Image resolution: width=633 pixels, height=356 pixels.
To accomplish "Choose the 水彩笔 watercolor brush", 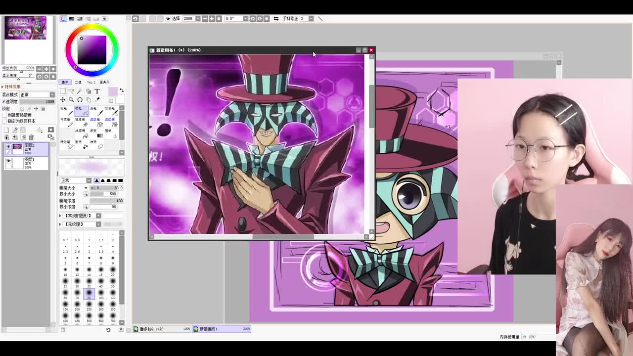I will (111, 111).
